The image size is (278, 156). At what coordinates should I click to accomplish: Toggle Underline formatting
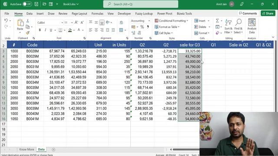click(x=51, y=30)
